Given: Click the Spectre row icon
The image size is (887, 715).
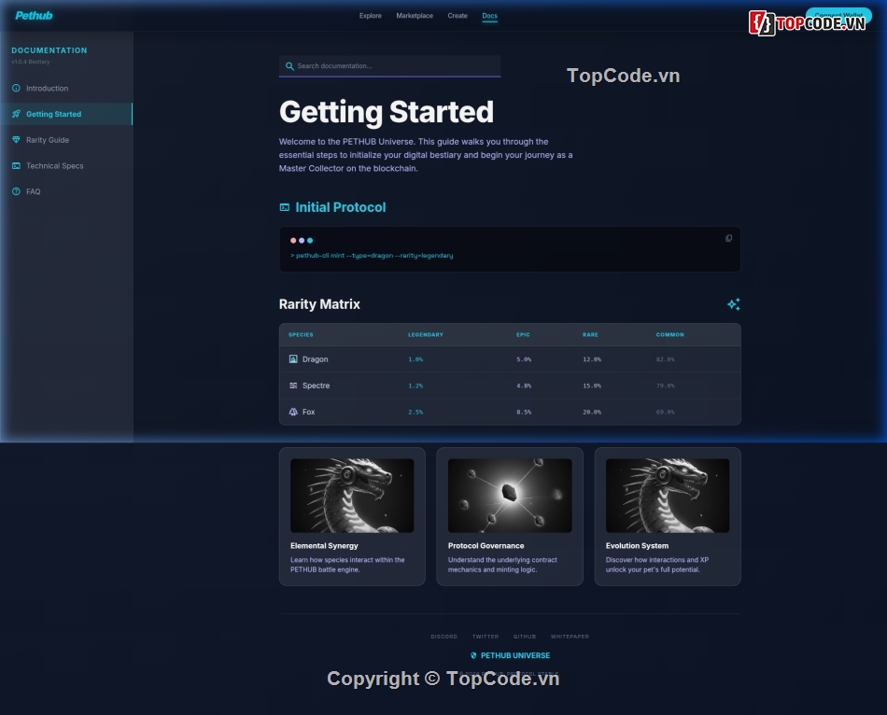Looking at the screenshot, I should tap(293, 386).
